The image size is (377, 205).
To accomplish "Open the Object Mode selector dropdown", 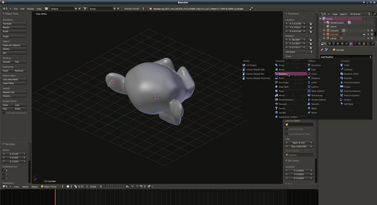I will pos(52,186).
